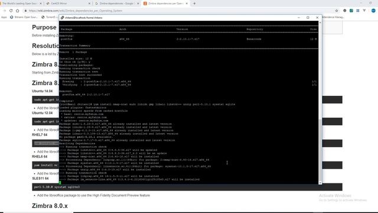Minimize the PuTTY terminal window

pos(299,18)
